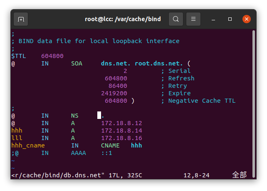Click the ::1 IPv6 address
Image resolution: width=267 pixels, height=191 pixels.
[x=106, y=153]
